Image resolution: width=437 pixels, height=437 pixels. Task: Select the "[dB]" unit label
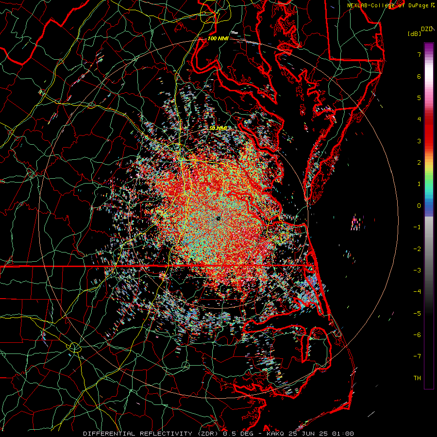[x=414, y=34]
